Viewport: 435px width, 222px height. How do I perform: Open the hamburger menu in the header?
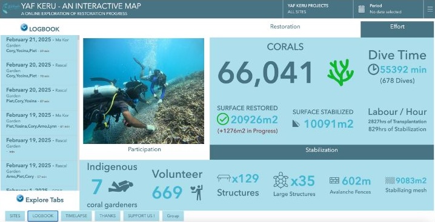(430, 9)
